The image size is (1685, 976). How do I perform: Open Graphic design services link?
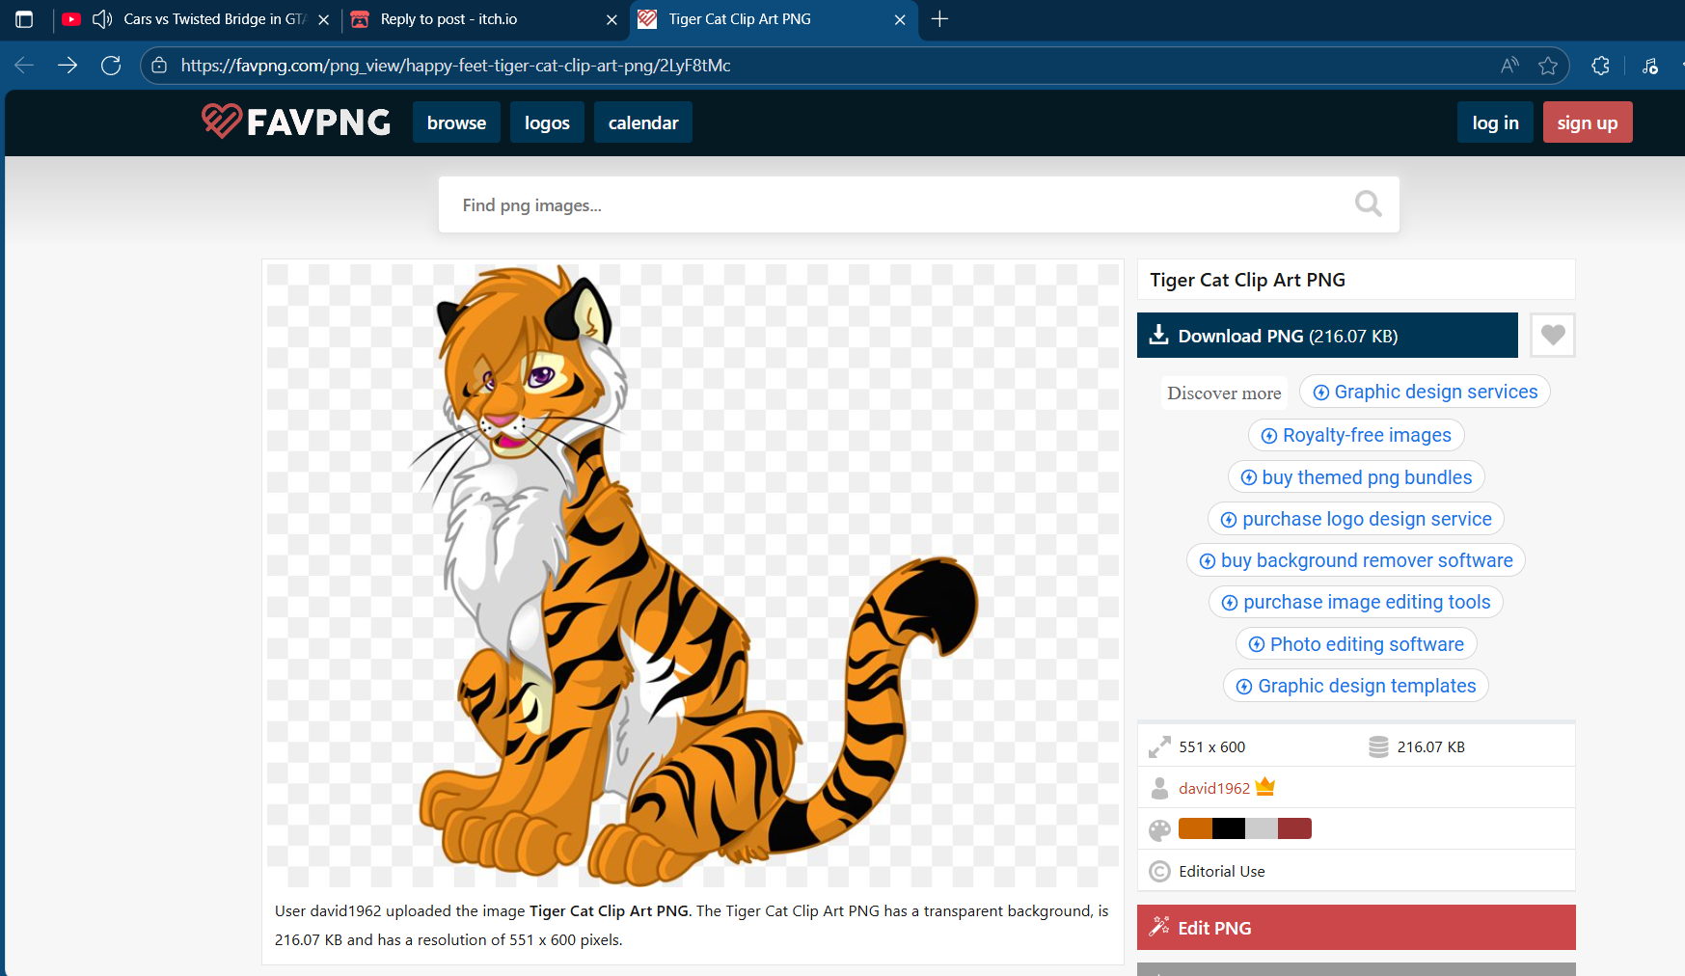pyautogui.click(x=1425, y=392)
